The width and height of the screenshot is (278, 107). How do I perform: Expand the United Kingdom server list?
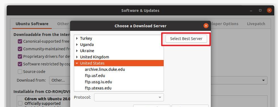click(77, 57)
